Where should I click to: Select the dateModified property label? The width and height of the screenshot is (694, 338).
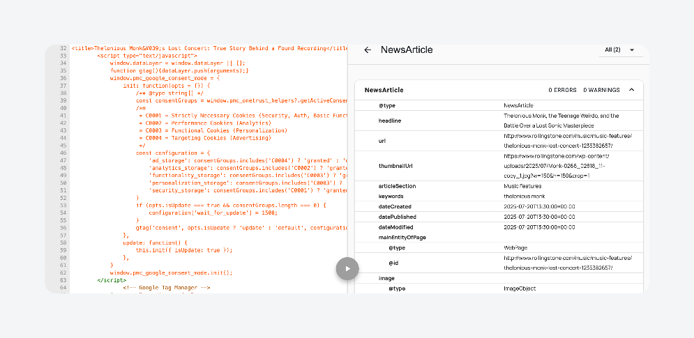(395, 227)
